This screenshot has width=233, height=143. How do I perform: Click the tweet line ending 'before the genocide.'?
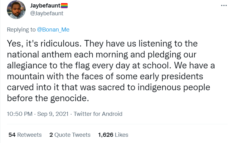[48, 99]
